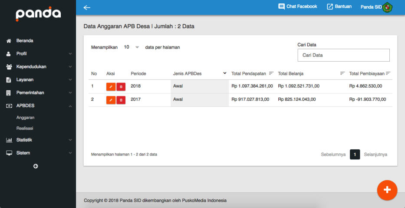Click the 2017 period cell
Screen dimensions: 405x208
tap(135, 99)
